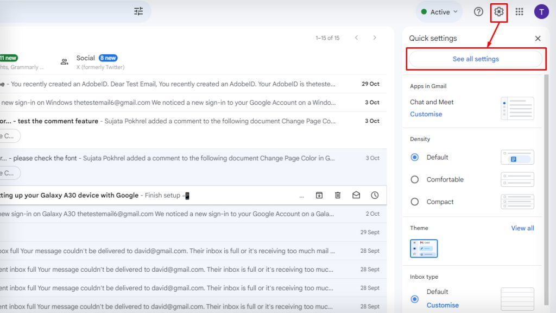Select Comfortable density option
Viewport: 556px width, 313px height.
tap(414, 179)
